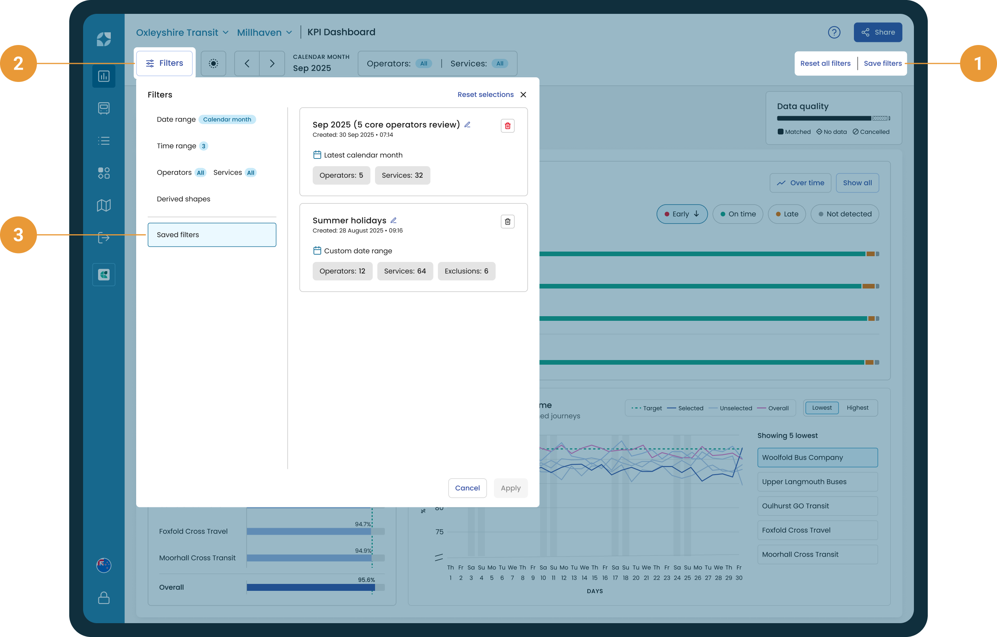
Task: Open the map sidebar icon
Action: click(103, 205)
